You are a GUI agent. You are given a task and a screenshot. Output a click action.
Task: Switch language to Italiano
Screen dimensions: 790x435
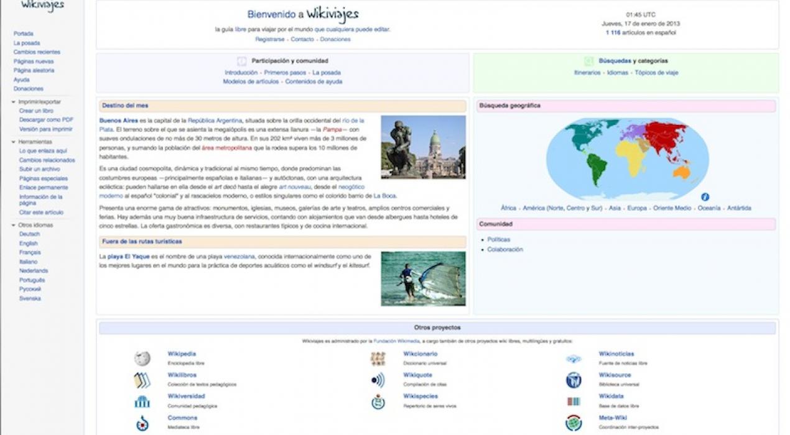click(28, 262)
